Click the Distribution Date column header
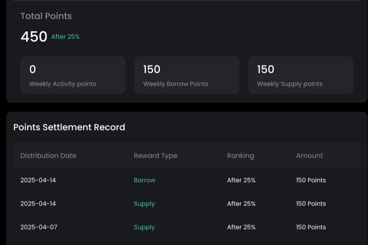368x245 pixels. [x=48, y=156]
